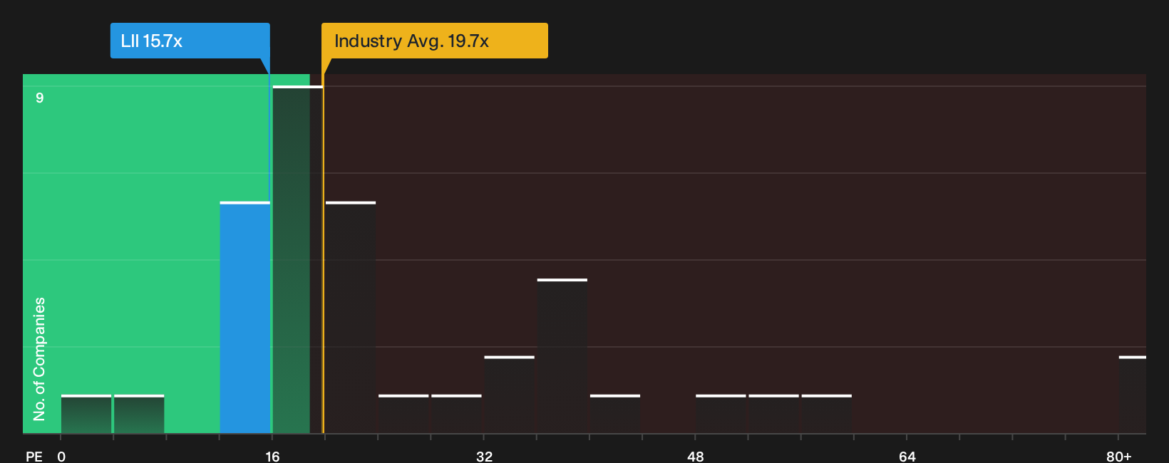Select the blue LII histogram bar
Screen dimensions: 1169x463
click(x=245, y=318)
